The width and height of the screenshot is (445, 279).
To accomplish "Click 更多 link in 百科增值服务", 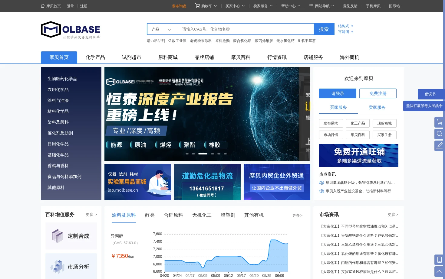I will pyautogui.click(x=91, y=215).
